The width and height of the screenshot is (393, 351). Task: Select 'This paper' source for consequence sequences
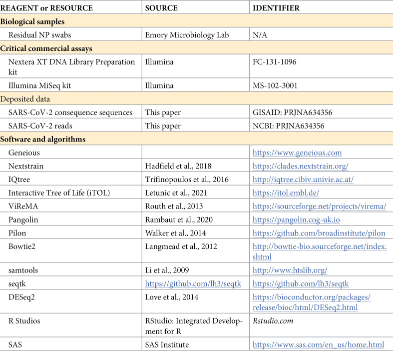pyautogui.click(x=163, y=112)
